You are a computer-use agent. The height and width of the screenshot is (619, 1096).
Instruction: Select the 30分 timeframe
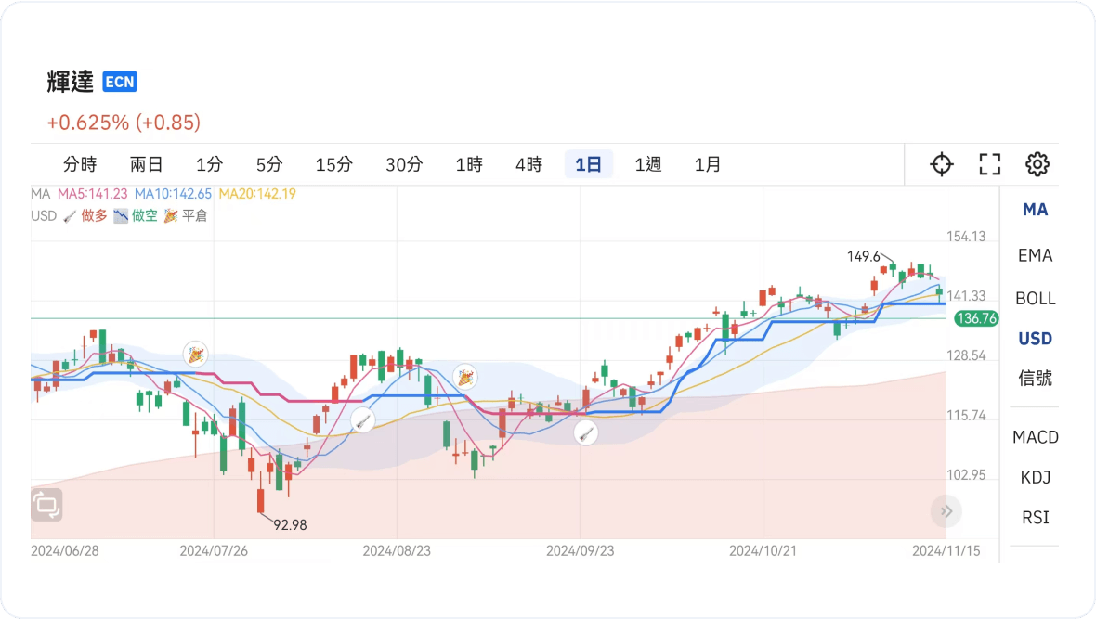pyautogui.click(x=404, y=164)
